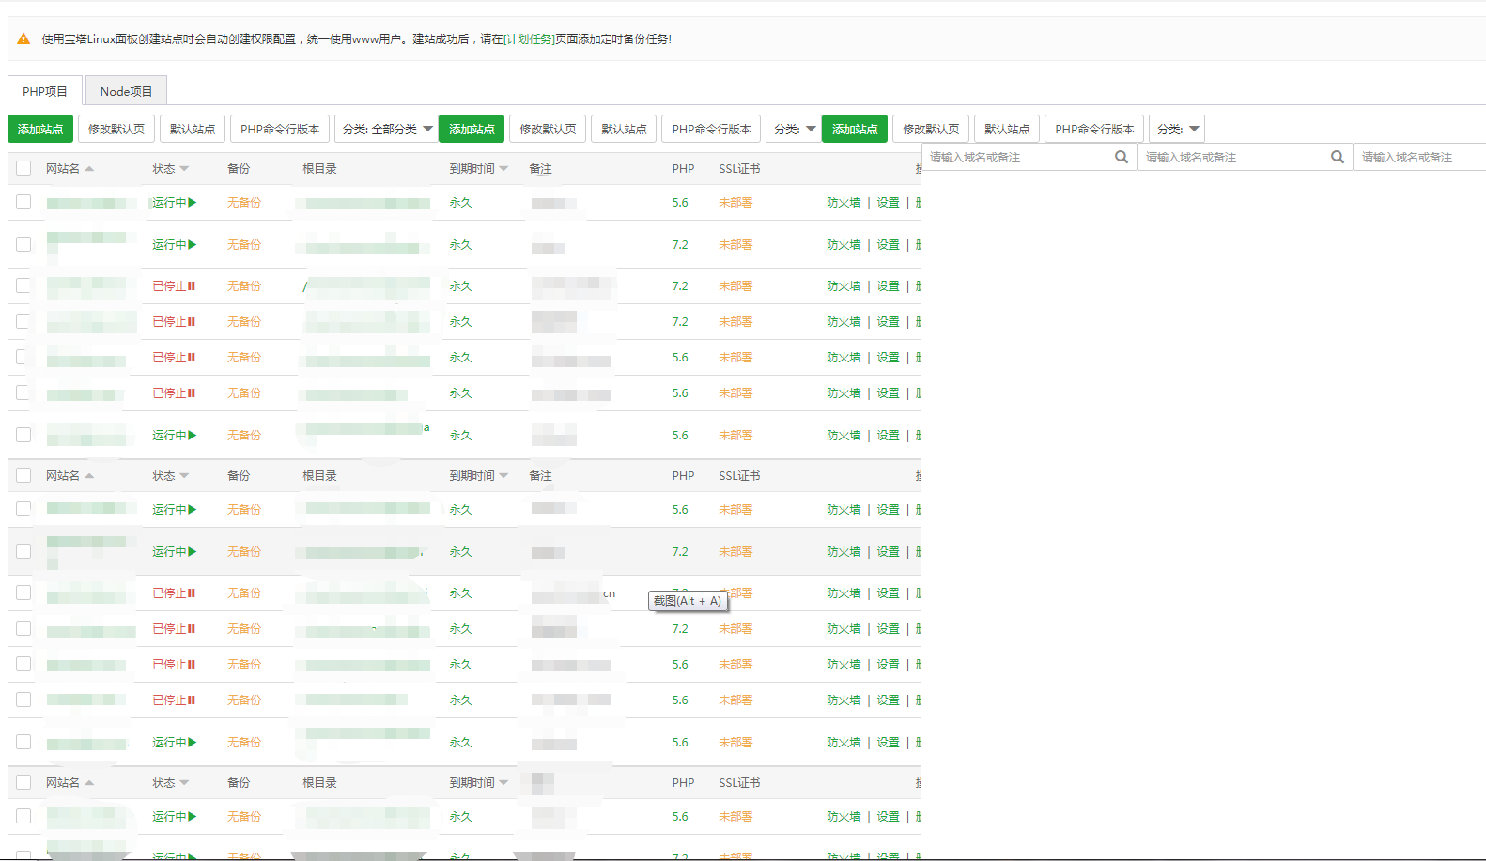Click 无备份 in the bottom table's first row

tap(244, 816)
